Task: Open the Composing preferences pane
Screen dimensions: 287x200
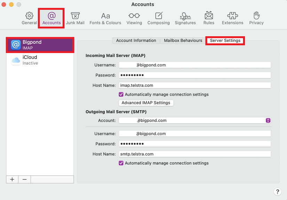Action: pyautogui.click(x=158, y=18)
